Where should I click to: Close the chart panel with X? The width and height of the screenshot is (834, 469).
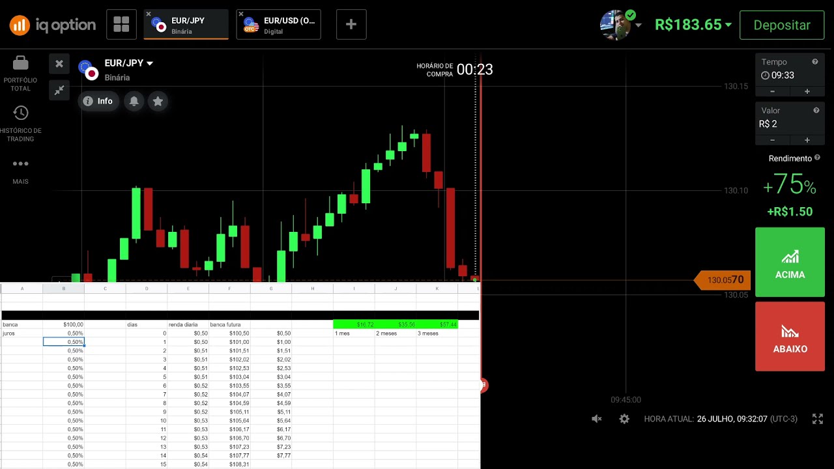(x=59, y=63)
